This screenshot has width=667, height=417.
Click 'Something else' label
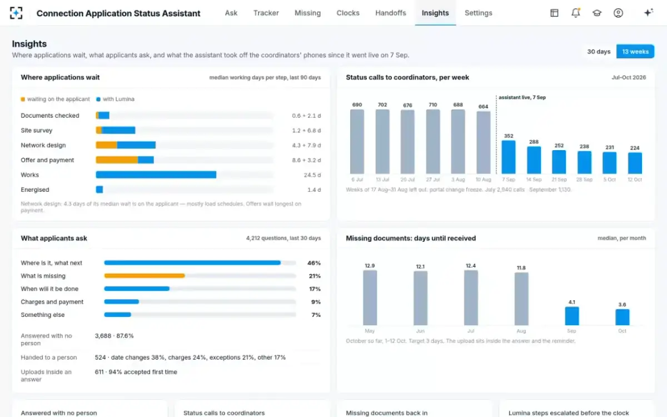43,315
